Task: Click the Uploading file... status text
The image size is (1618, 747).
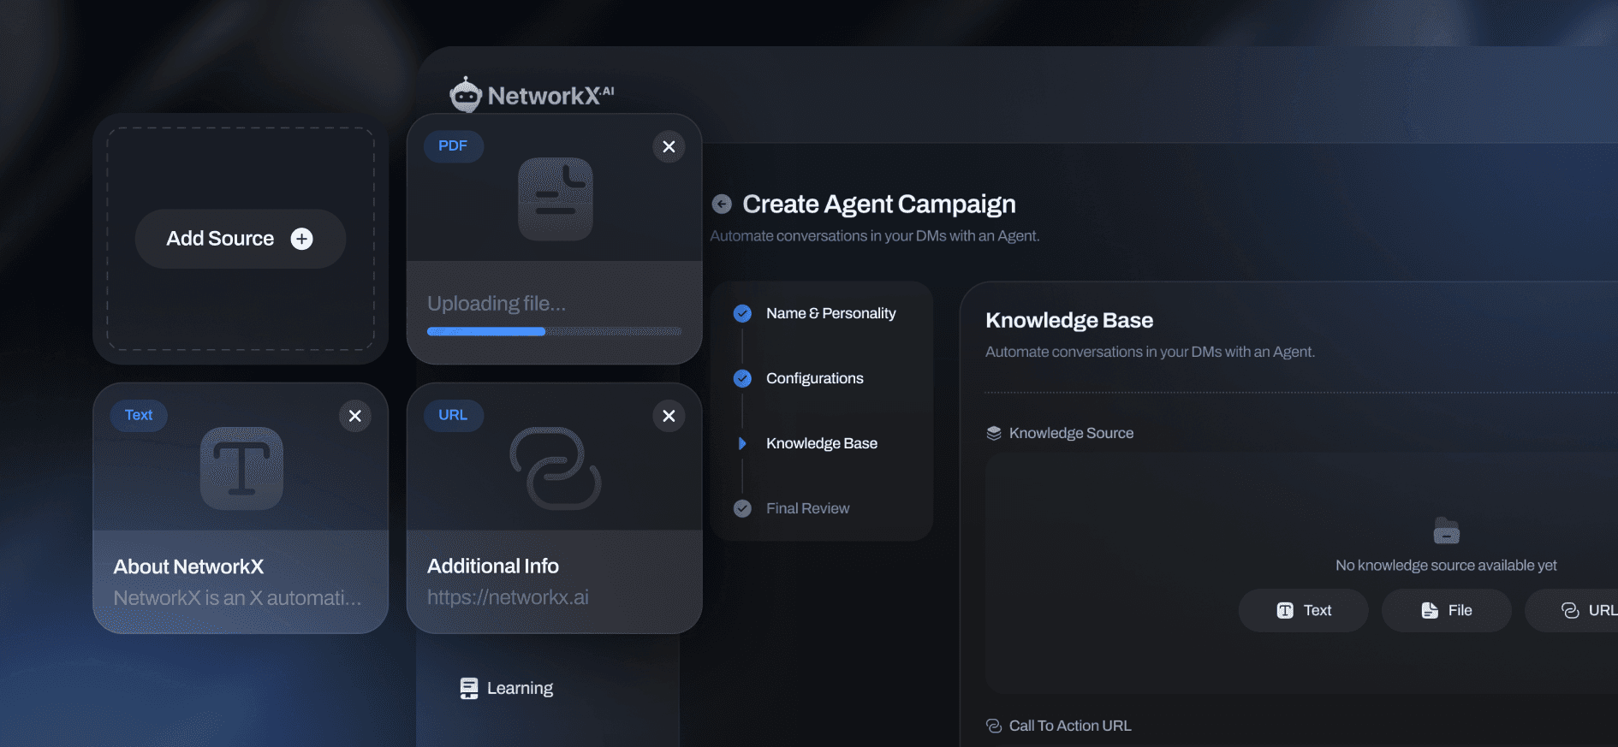Action: coord(497,304)
